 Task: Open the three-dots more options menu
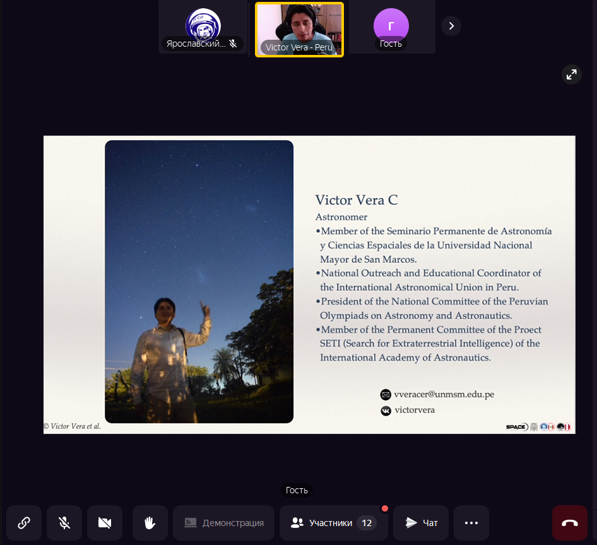point(471,523)
